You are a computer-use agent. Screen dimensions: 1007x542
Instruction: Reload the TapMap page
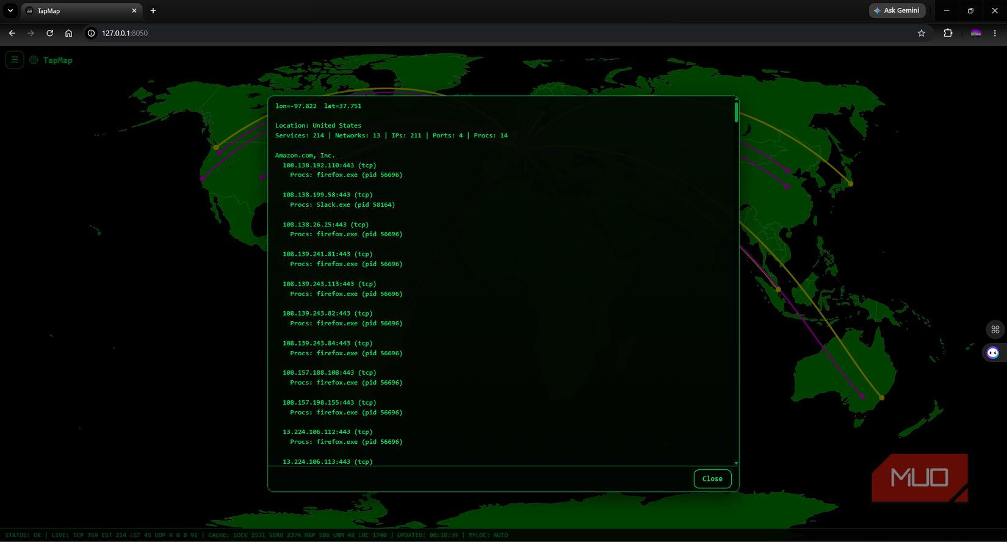click(50, 33)
